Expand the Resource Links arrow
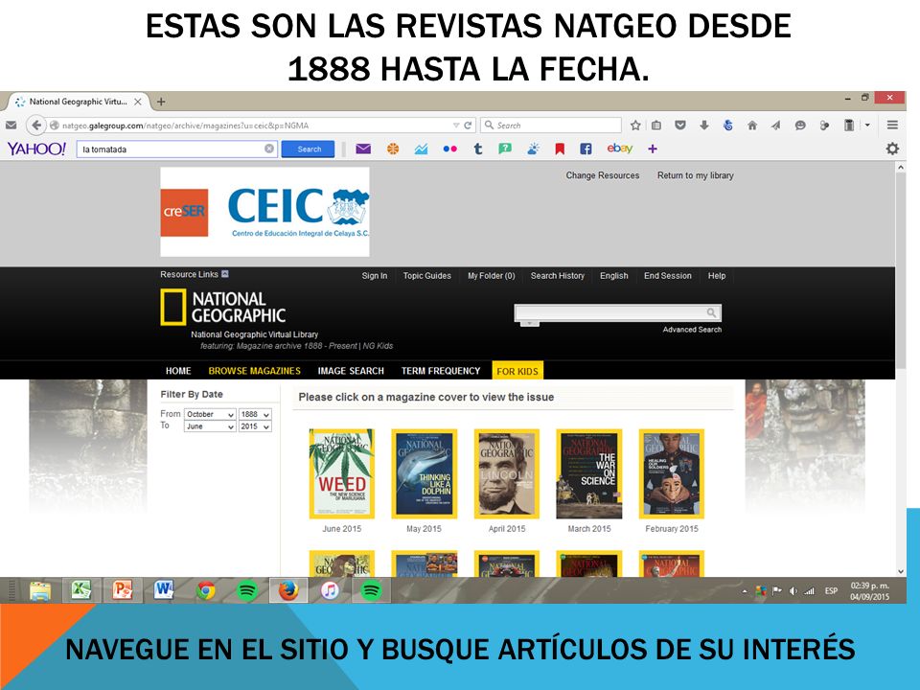This screenshot has width=920, height=690. click(225, 274)
